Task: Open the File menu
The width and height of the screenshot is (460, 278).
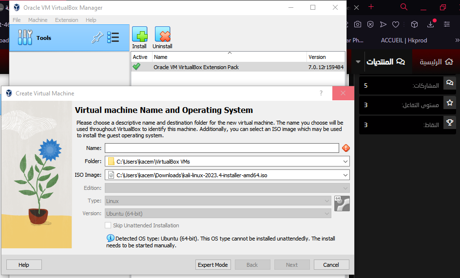Action: (17, 20)
